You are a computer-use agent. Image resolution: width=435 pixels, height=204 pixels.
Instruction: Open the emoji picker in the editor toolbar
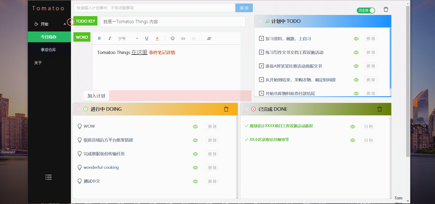point(173,38)
